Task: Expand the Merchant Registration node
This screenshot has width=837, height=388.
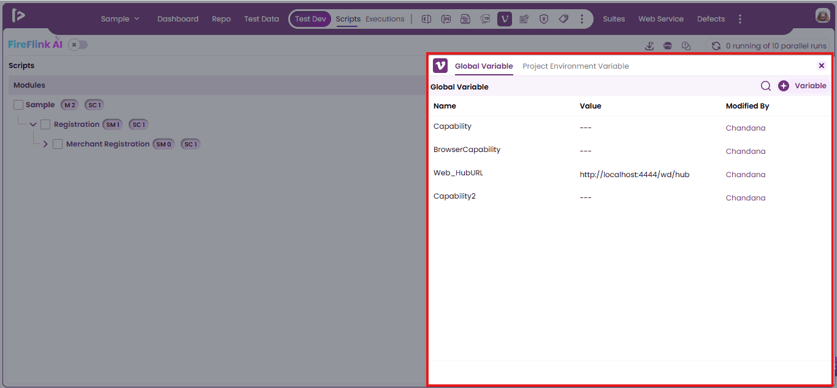Action: pos(45,144)
